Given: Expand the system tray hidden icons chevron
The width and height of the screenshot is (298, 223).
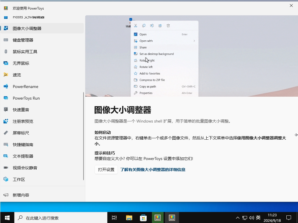Looking at the screenshot, I should [x=237, y=217].
